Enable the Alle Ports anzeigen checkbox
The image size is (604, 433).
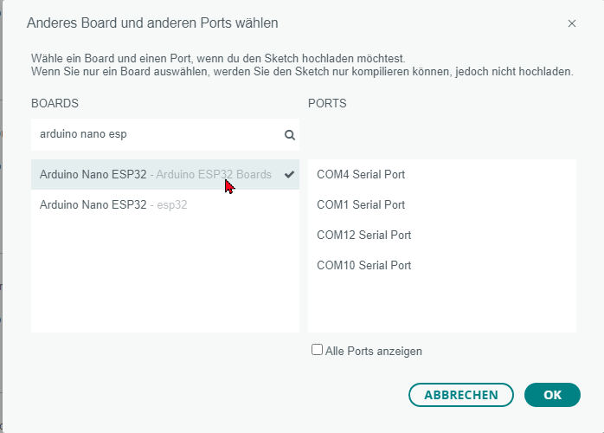317,350
